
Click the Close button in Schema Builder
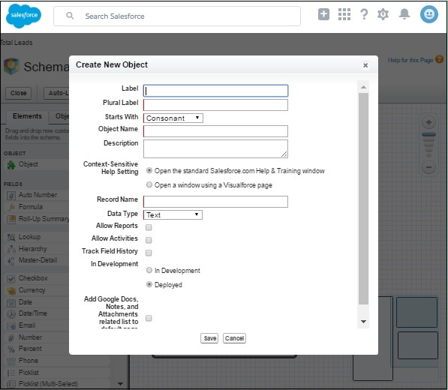(18, 93)
